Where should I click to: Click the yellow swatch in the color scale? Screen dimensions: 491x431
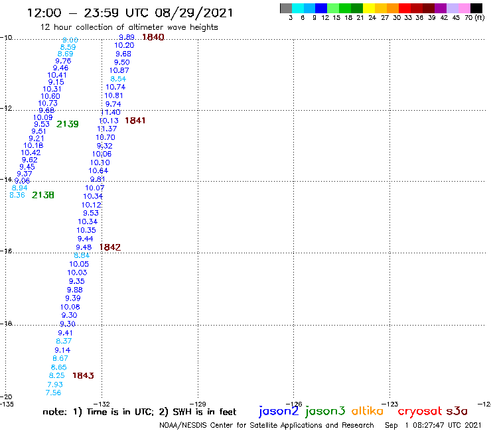pos(369,8)
